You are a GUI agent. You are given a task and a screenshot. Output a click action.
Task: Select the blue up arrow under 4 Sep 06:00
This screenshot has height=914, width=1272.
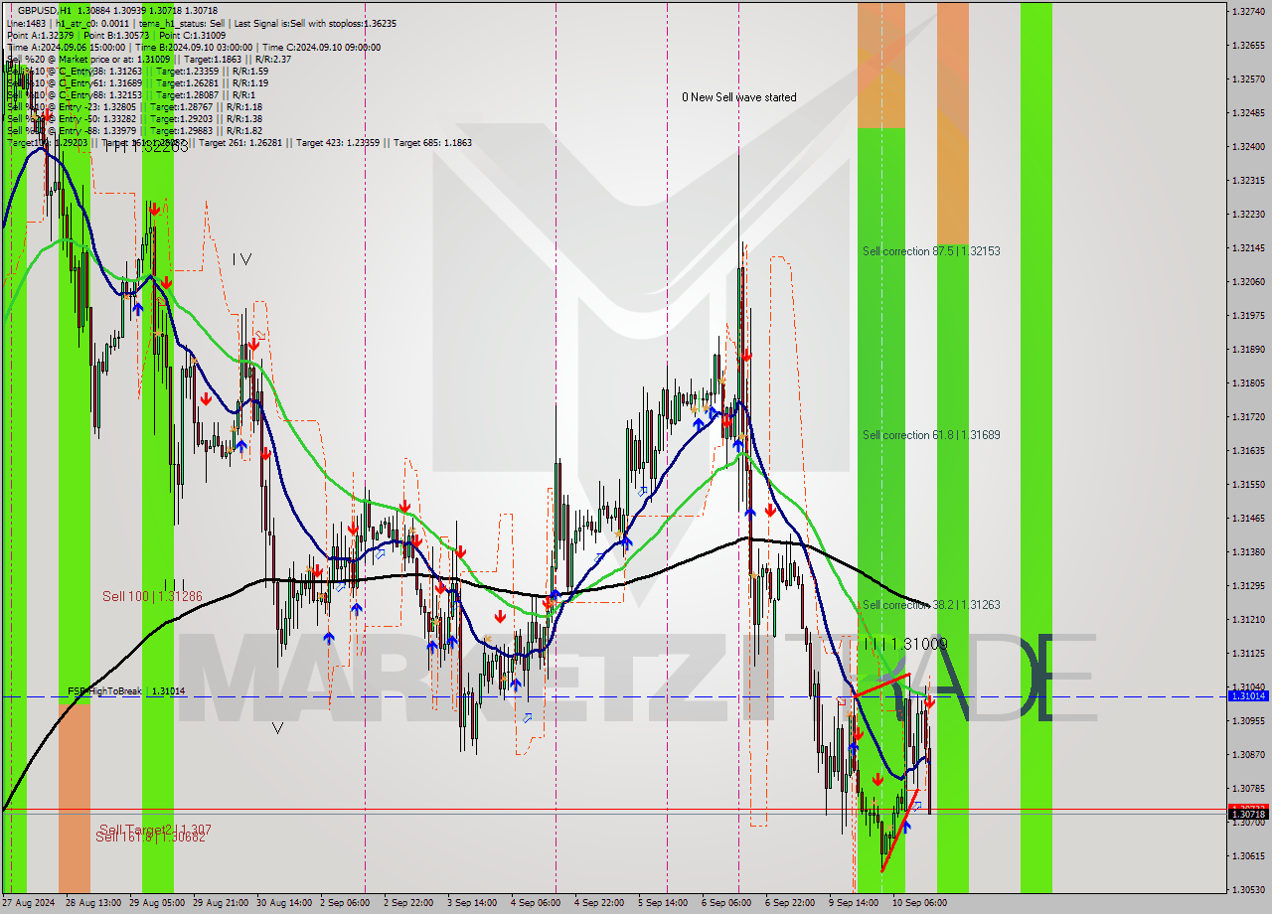point(516,683)
